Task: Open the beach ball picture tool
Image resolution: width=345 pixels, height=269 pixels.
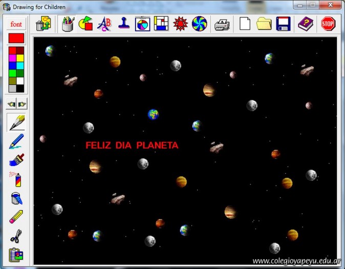Action: (x=142, y=24)
